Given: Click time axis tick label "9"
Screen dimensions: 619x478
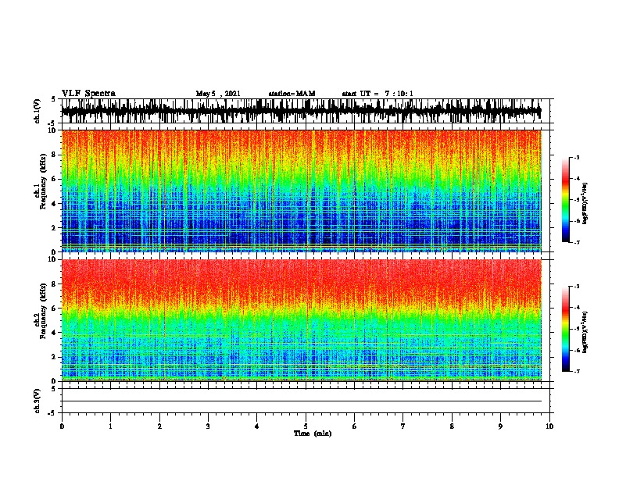Looking at the screenshot, I should [500, 426].
